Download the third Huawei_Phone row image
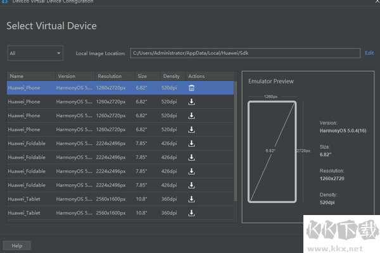This screenshot has height=253, width=380. click(191, 116)
